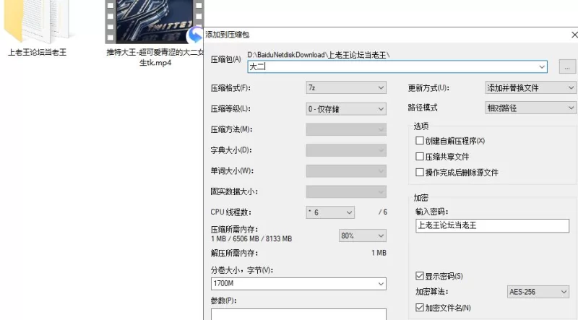Screen dimensions: 578x320
Task: Enable 压缩共享文件 checkbox
Action: click(x=420, y=156)
